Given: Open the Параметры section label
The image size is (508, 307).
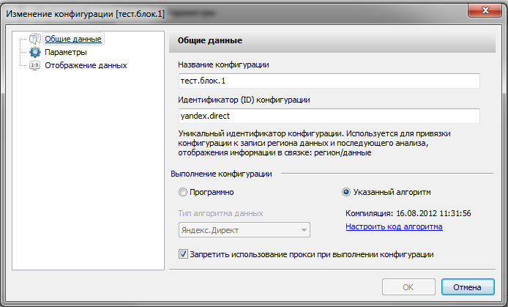Looking at the screenshot, I should tap(67, 53).
